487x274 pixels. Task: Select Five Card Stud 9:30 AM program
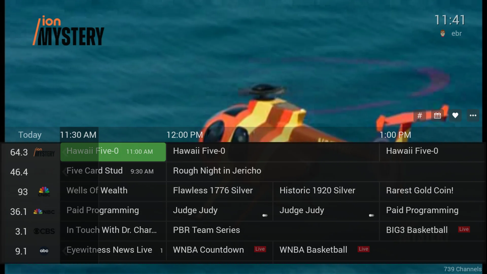click(x=113, y=172)
